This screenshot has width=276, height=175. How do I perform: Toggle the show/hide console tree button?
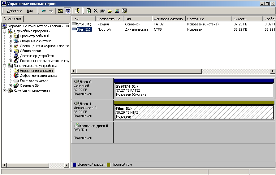[67, 11]
